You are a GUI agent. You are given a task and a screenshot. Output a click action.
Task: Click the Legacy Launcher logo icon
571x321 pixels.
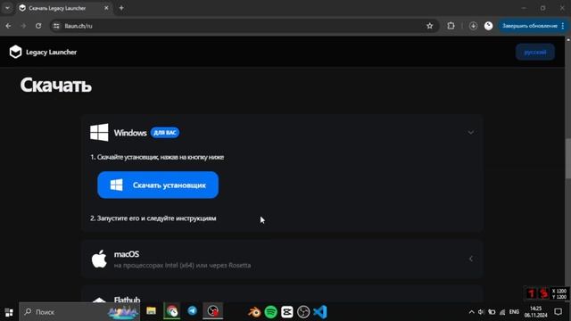click(x=15, y=52)
